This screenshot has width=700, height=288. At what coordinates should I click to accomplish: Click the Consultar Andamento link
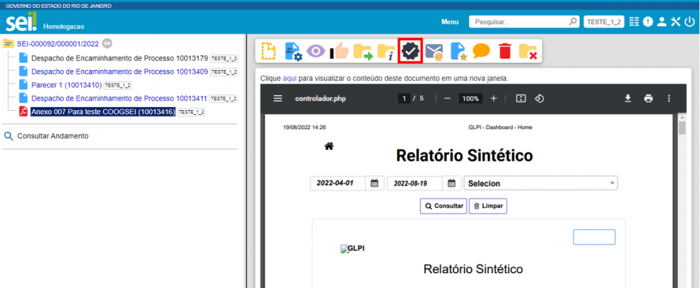[x=52, y=136]
